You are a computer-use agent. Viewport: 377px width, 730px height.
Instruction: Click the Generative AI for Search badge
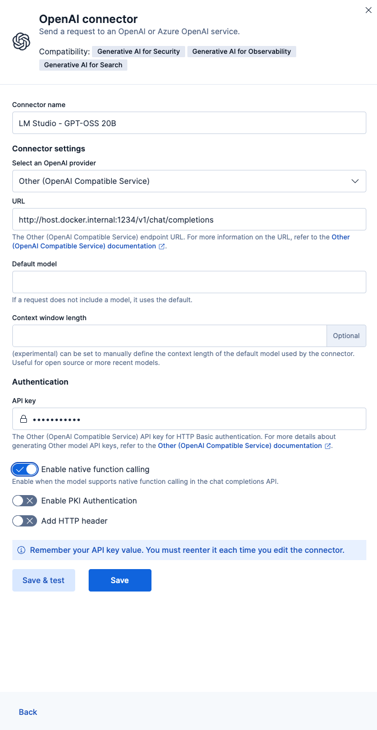point(83,65)
